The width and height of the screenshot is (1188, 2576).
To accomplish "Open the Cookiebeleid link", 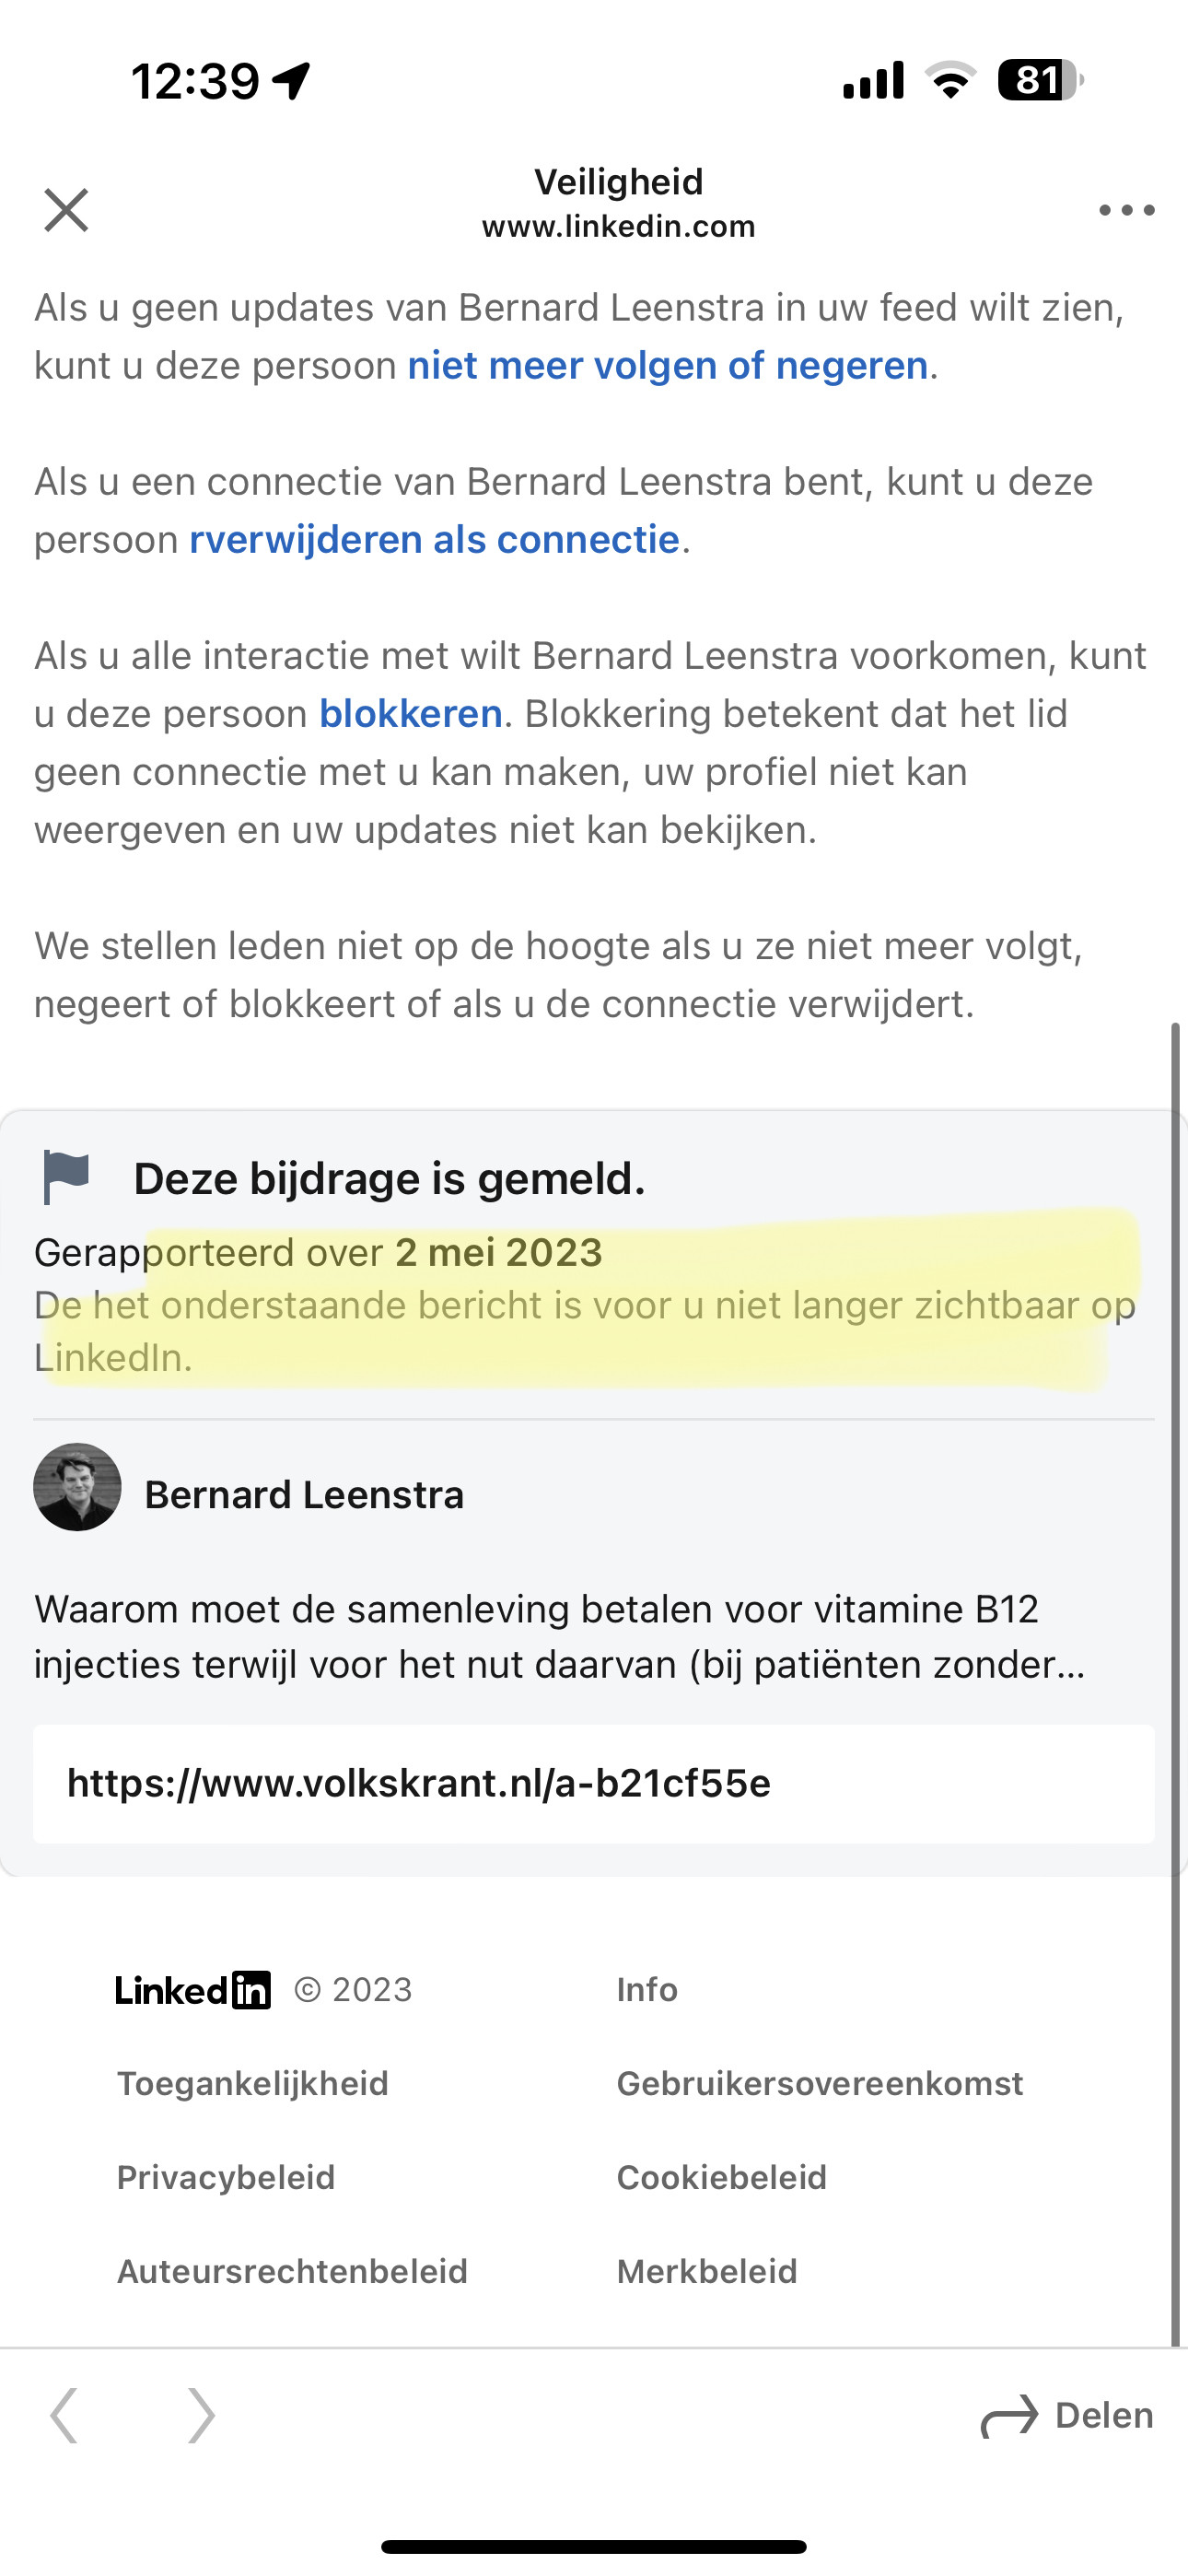I will [x=722, y=2178].
